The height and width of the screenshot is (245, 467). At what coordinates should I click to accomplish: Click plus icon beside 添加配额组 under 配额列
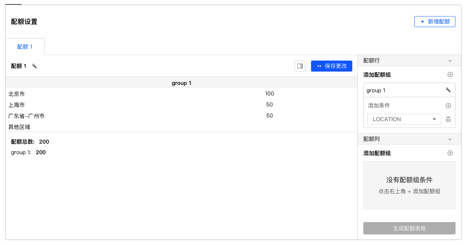click(x=450, y=153)
